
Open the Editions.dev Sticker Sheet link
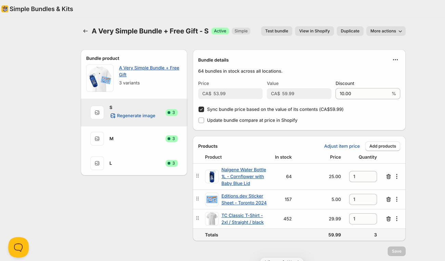244,199
